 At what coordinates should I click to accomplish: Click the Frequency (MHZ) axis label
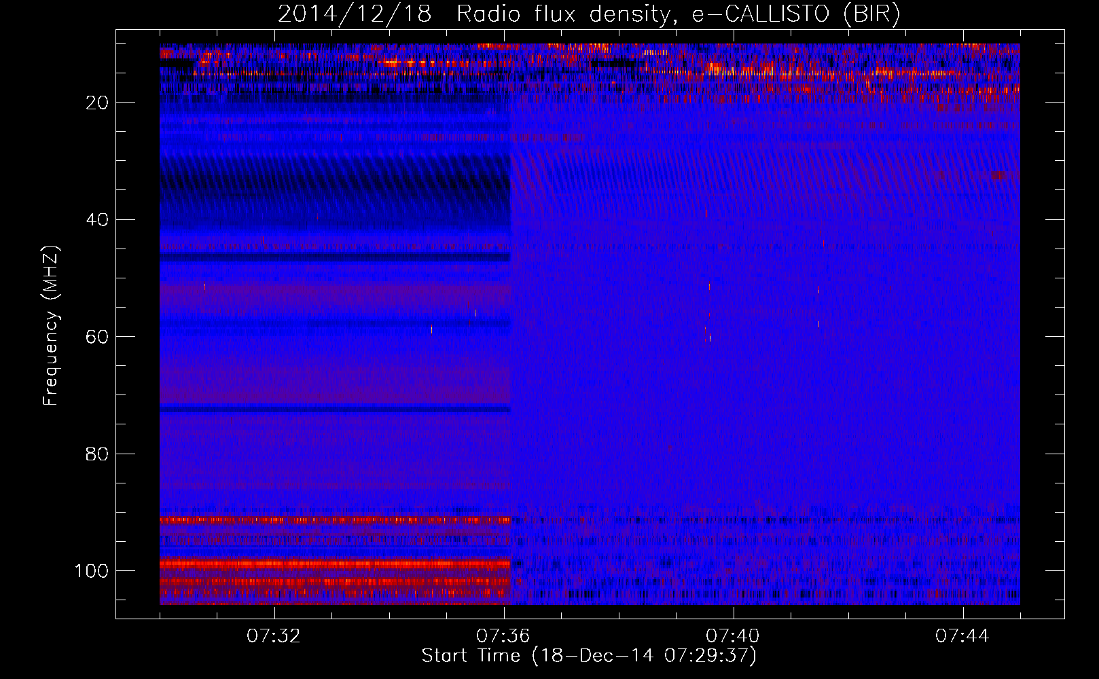(x=51, y=325)
